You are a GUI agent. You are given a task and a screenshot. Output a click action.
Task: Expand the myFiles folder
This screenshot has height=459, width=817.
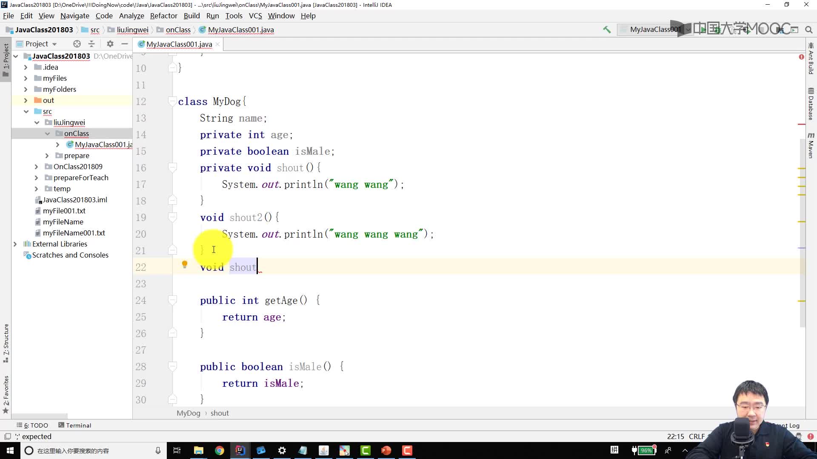(x=26, y=78)
